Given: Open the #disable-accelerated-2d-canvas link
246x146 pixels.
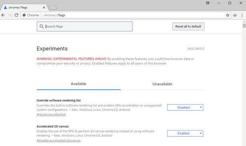Looking at the screenshot, I should tap(58, 140).
